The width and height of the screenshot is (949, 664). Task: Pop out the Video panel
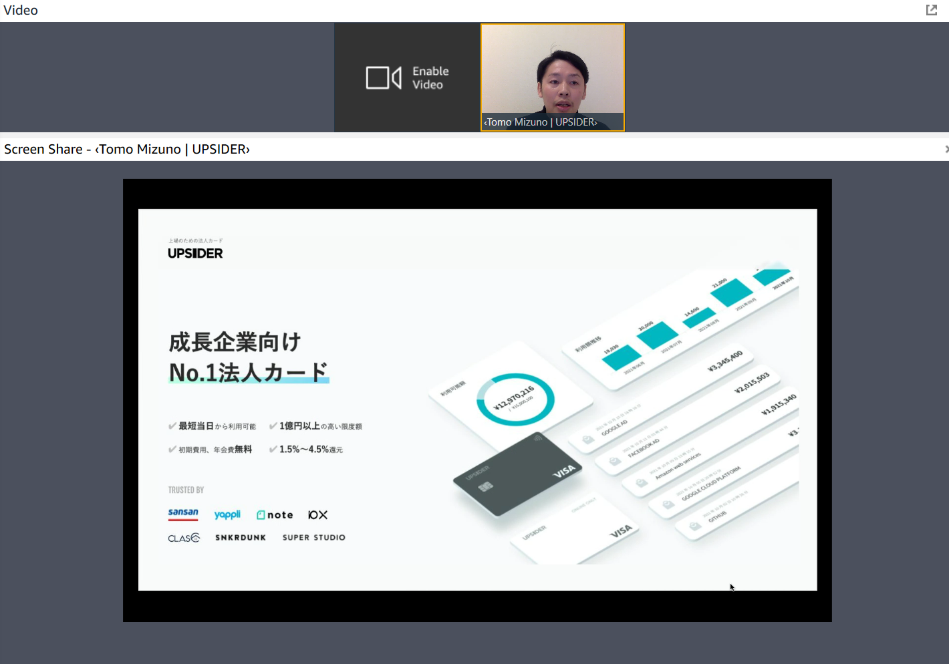tap(931, 10)
